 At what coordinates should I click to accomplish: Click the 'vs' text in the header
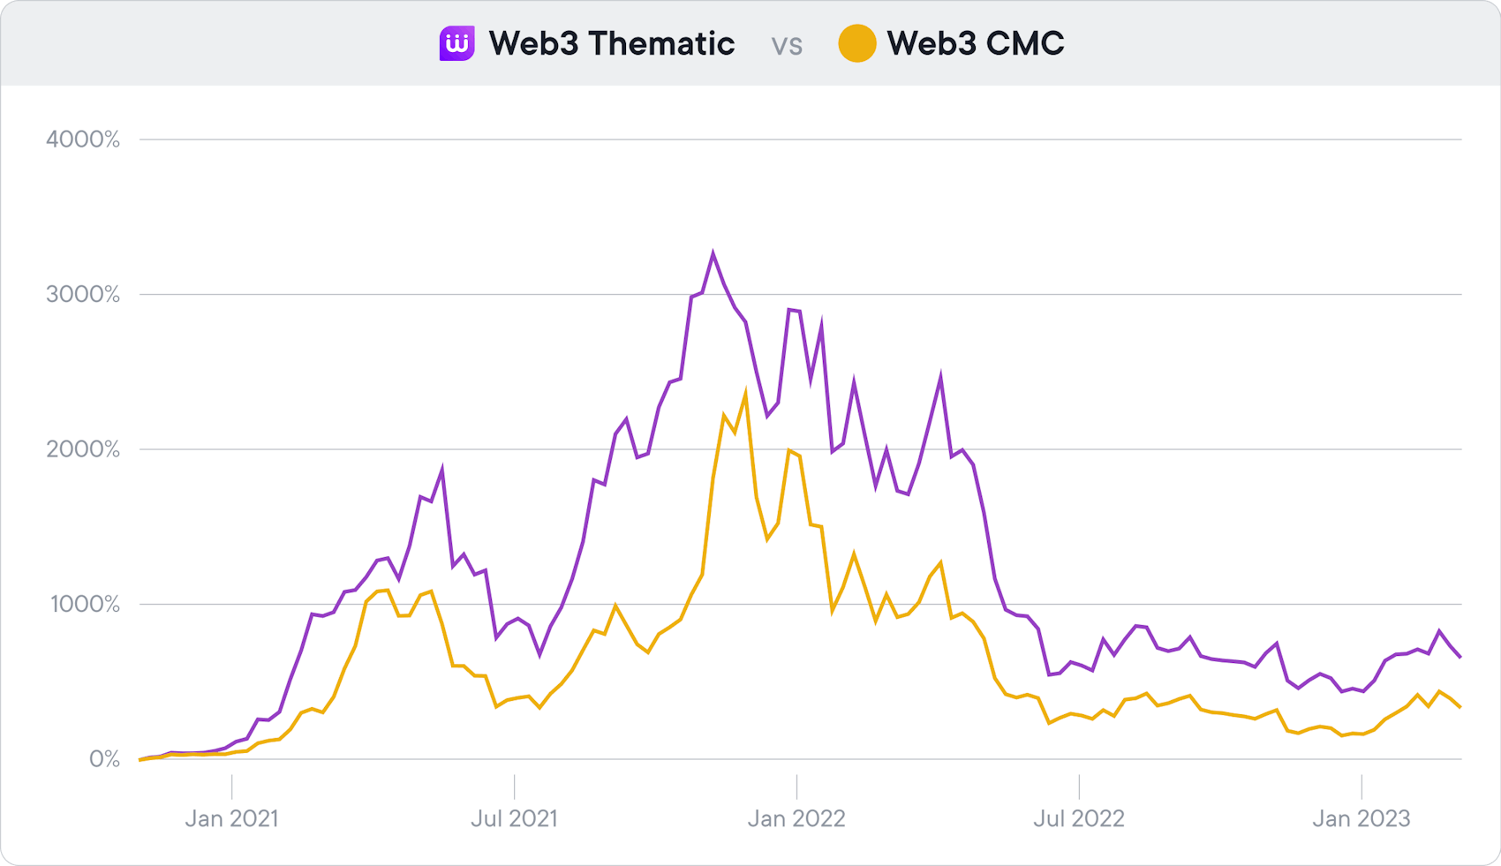tap(787, 44)
